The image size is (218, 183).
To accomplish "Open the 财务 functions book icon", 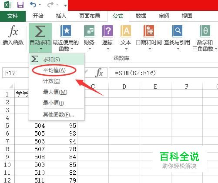I will click(x=89, y=31).
